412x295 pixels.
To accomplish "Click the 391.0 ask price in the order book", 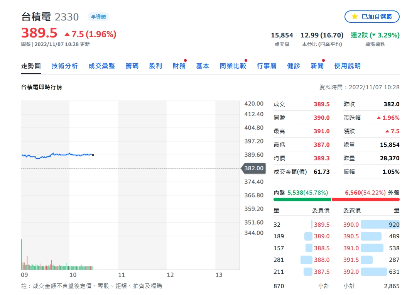I will point(351,248).
